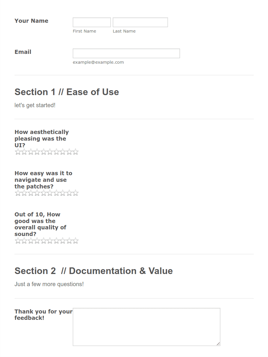
Task: Give sound quality a ten-star rating
Action: pos(76,241)
